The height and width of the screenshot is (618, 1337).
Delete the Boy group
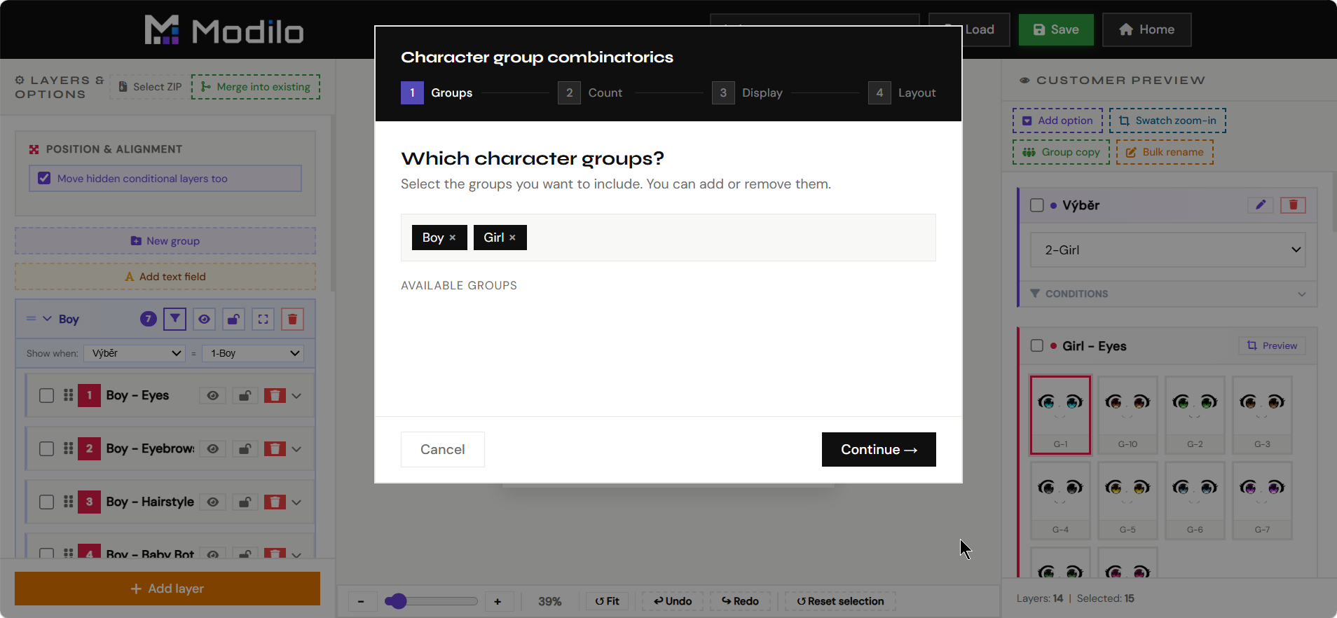pos(292,319)
